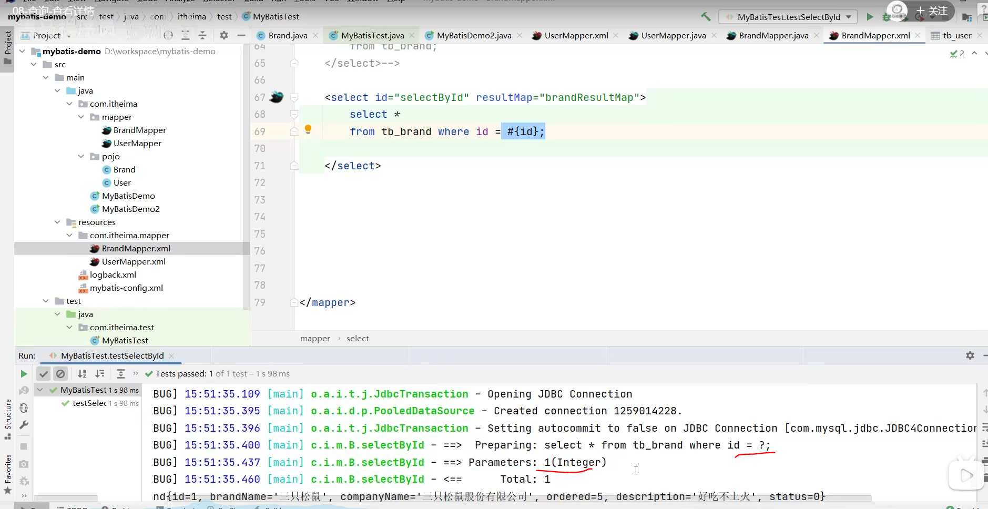
Task: Collapse the mapper package node
Action: (81, 117)
